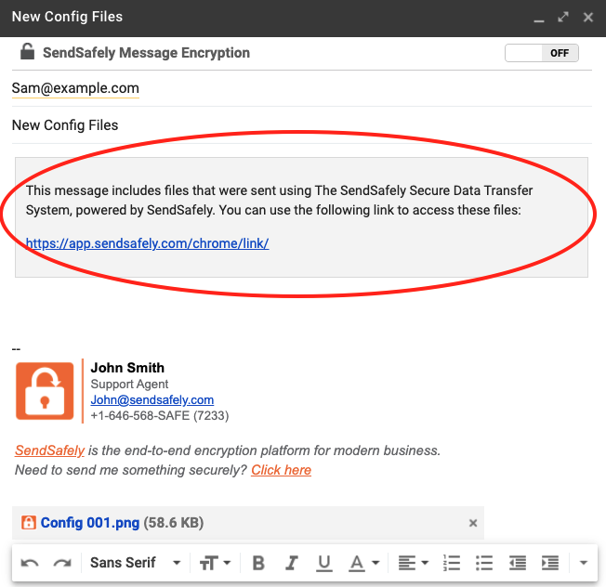Toggle underline formatting
The image size is (606, 587).
(323, 563)
